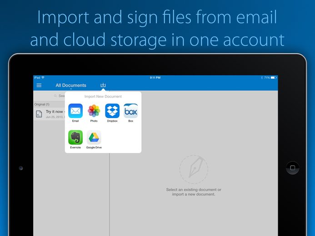
Task: Tap the battery indicator in status bar
Action: (274, 78)
